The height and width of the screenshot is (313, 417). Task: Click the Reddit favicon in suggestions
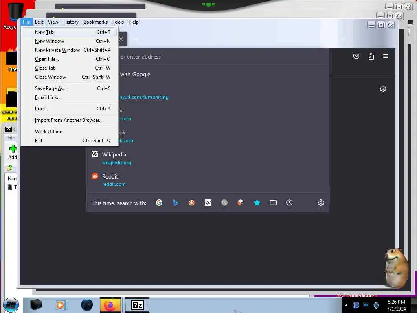[94, 176]
